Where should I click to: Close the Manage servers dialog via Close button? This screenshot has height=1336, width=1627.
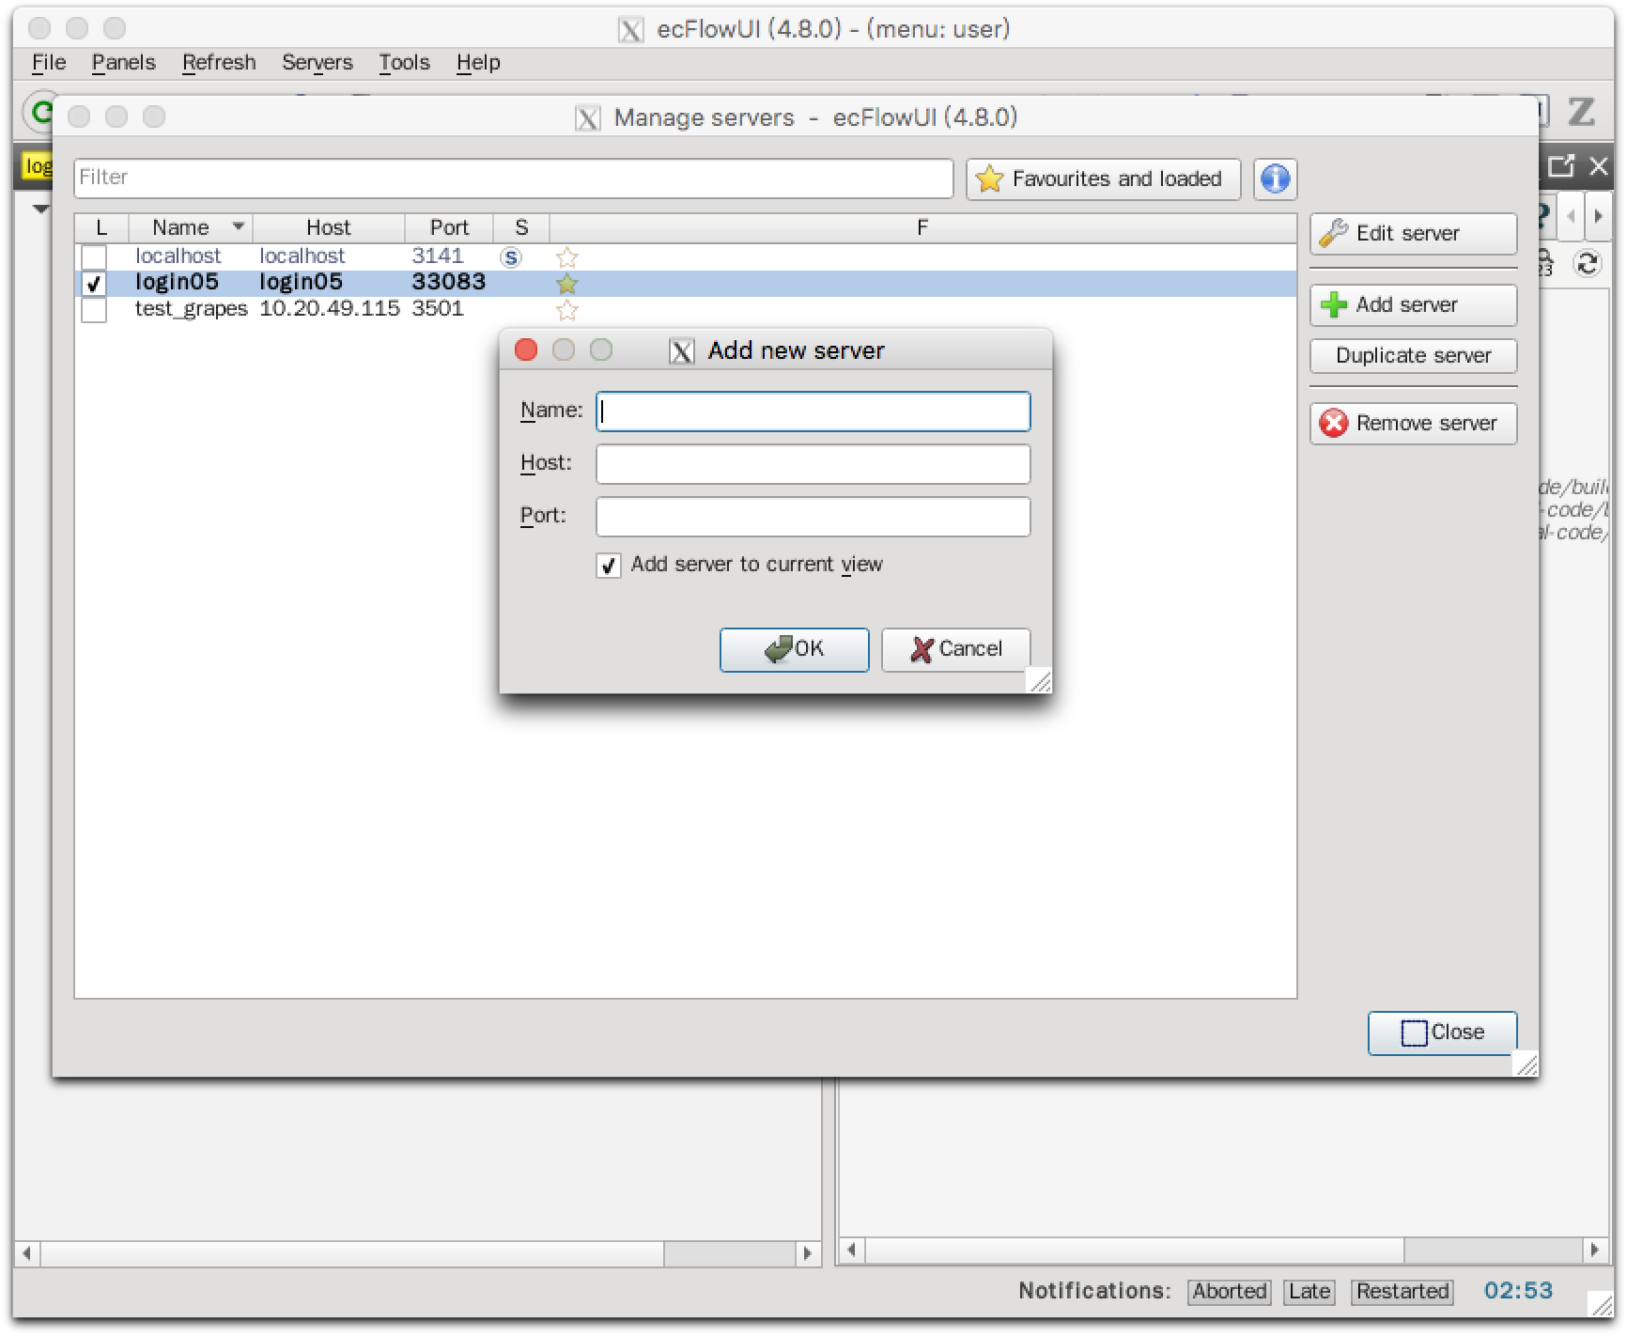point(1442,1033)
